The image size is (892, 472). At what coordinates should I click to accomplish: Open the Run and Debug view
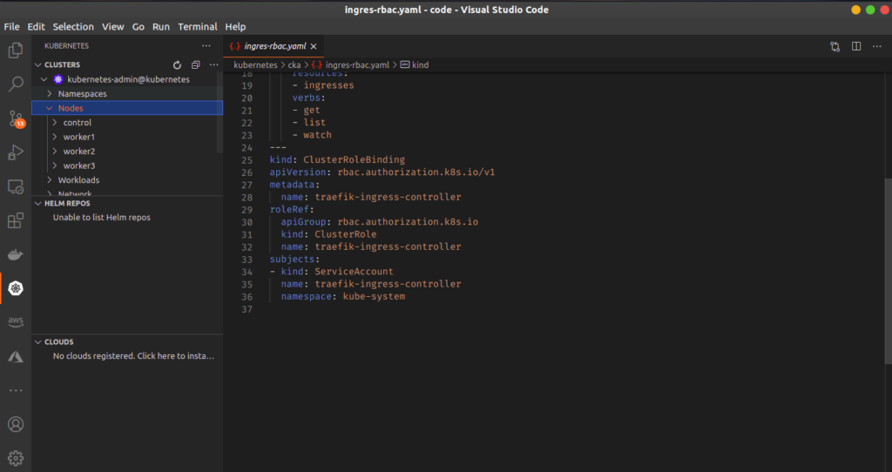(x=16, y=152)
